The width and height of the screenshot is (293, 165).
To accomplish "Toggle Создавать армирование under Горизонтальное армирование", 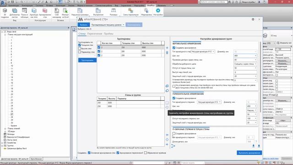I will pyautogui.click(x=174, y=98).
